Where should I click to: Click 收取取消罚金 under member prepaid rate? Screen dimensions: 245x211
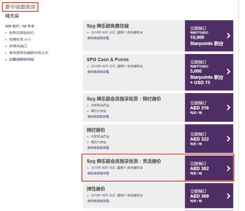pyautogui.click(x=100, y=105)
